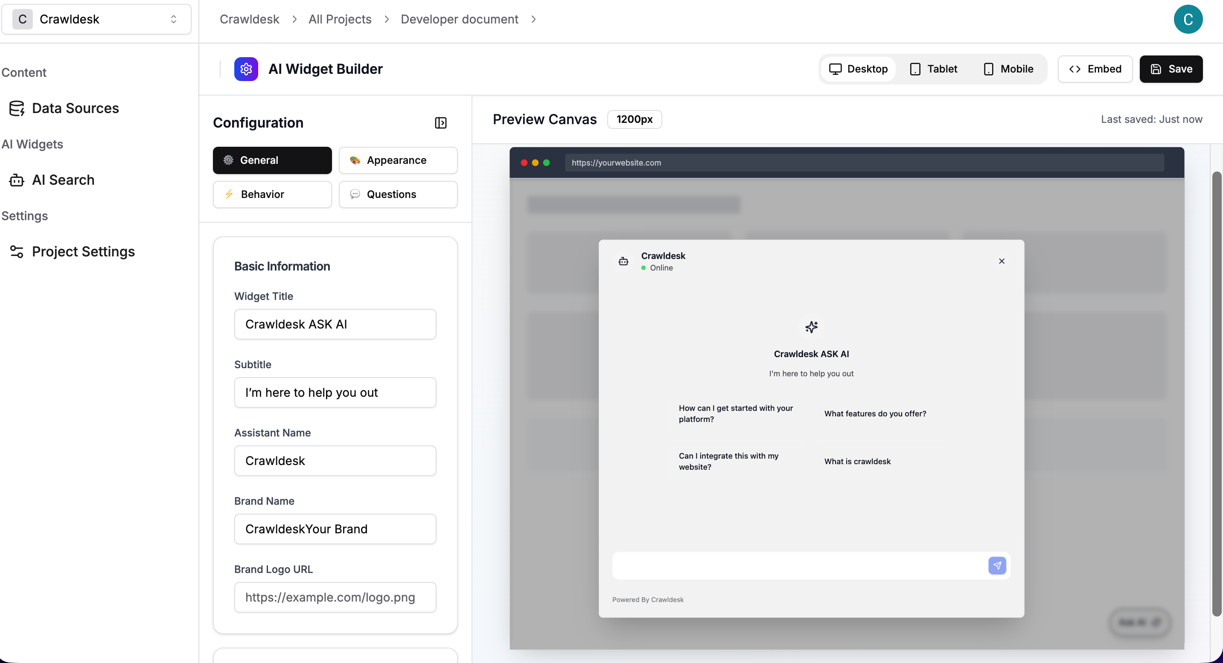
Task: Save the widget configuration
Action: coord(1171,69)
